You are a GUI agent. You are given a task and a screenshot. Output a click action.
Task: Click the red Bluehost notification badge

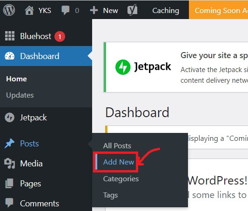(x=60, y=37)
